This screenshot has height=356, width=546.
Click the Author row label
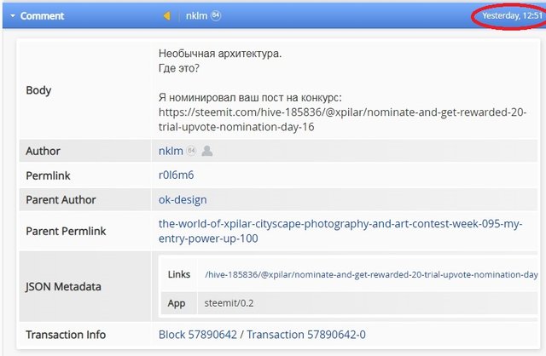pos(43,152)
